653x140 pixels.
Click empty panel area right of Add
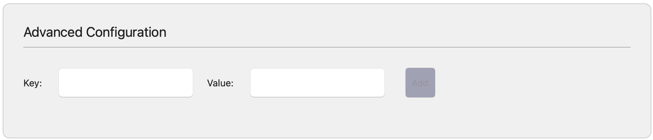click(534, 83)
